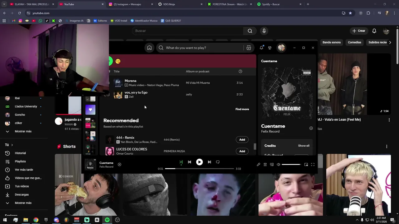This screenshot has height=224, width=399.
Task: Expand Mostrar más under Descargas
Action: tap(23, 203)
